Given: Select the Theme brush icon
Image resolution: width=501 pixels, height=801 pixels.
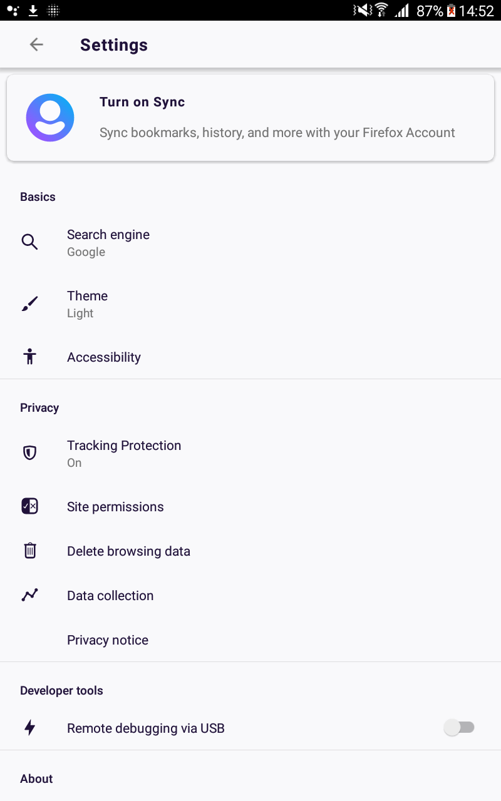Looking at the screenshot, I should pos(29,304).
